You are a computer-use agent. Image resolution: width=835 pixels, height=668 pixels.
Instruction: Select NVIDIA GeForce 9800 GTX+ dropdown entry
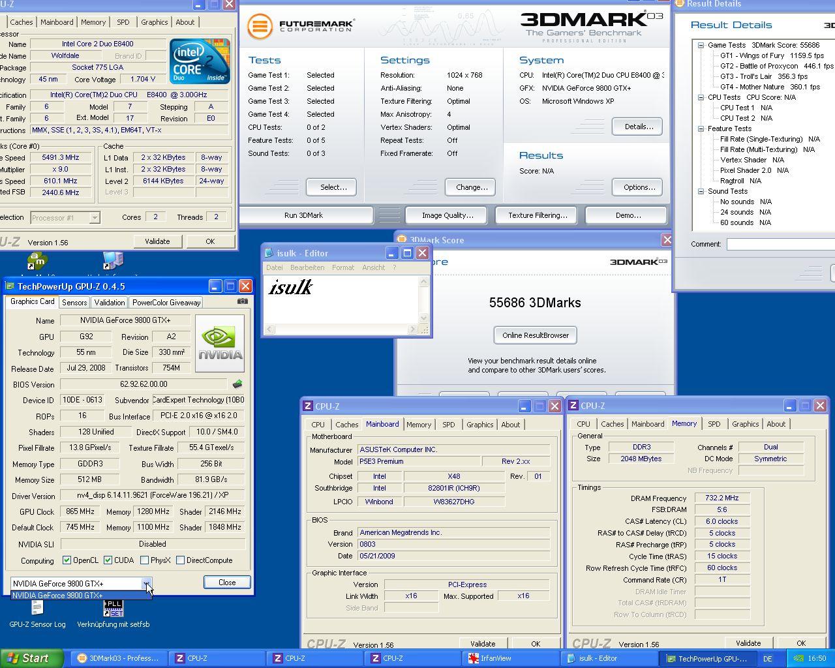(x=81, y=595)
